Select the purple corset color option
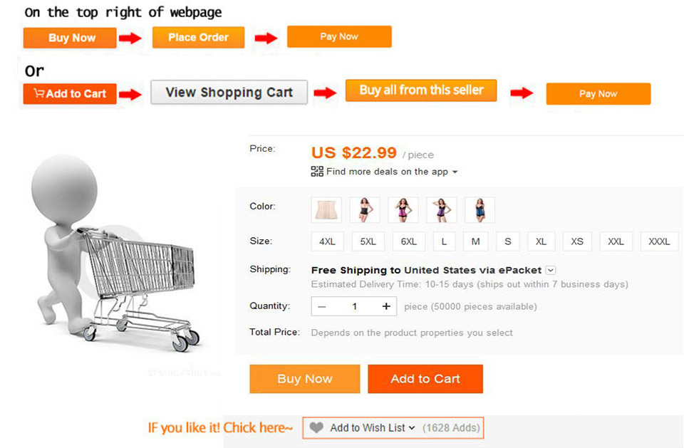 click(442, 210)
